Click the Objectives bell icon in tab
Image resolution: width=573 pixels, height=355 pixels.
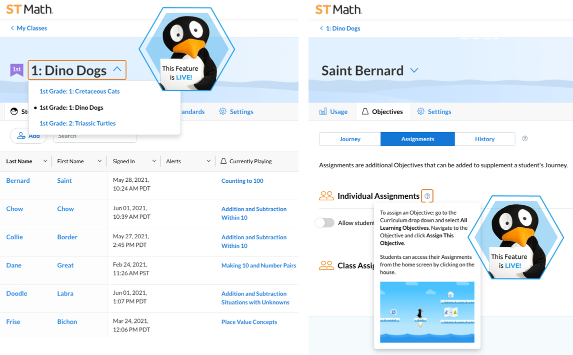pos(365,112)
